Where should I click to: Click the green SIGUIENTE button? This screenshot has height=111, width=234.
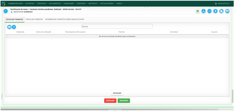pyautogui.click(x=124, y=101)
